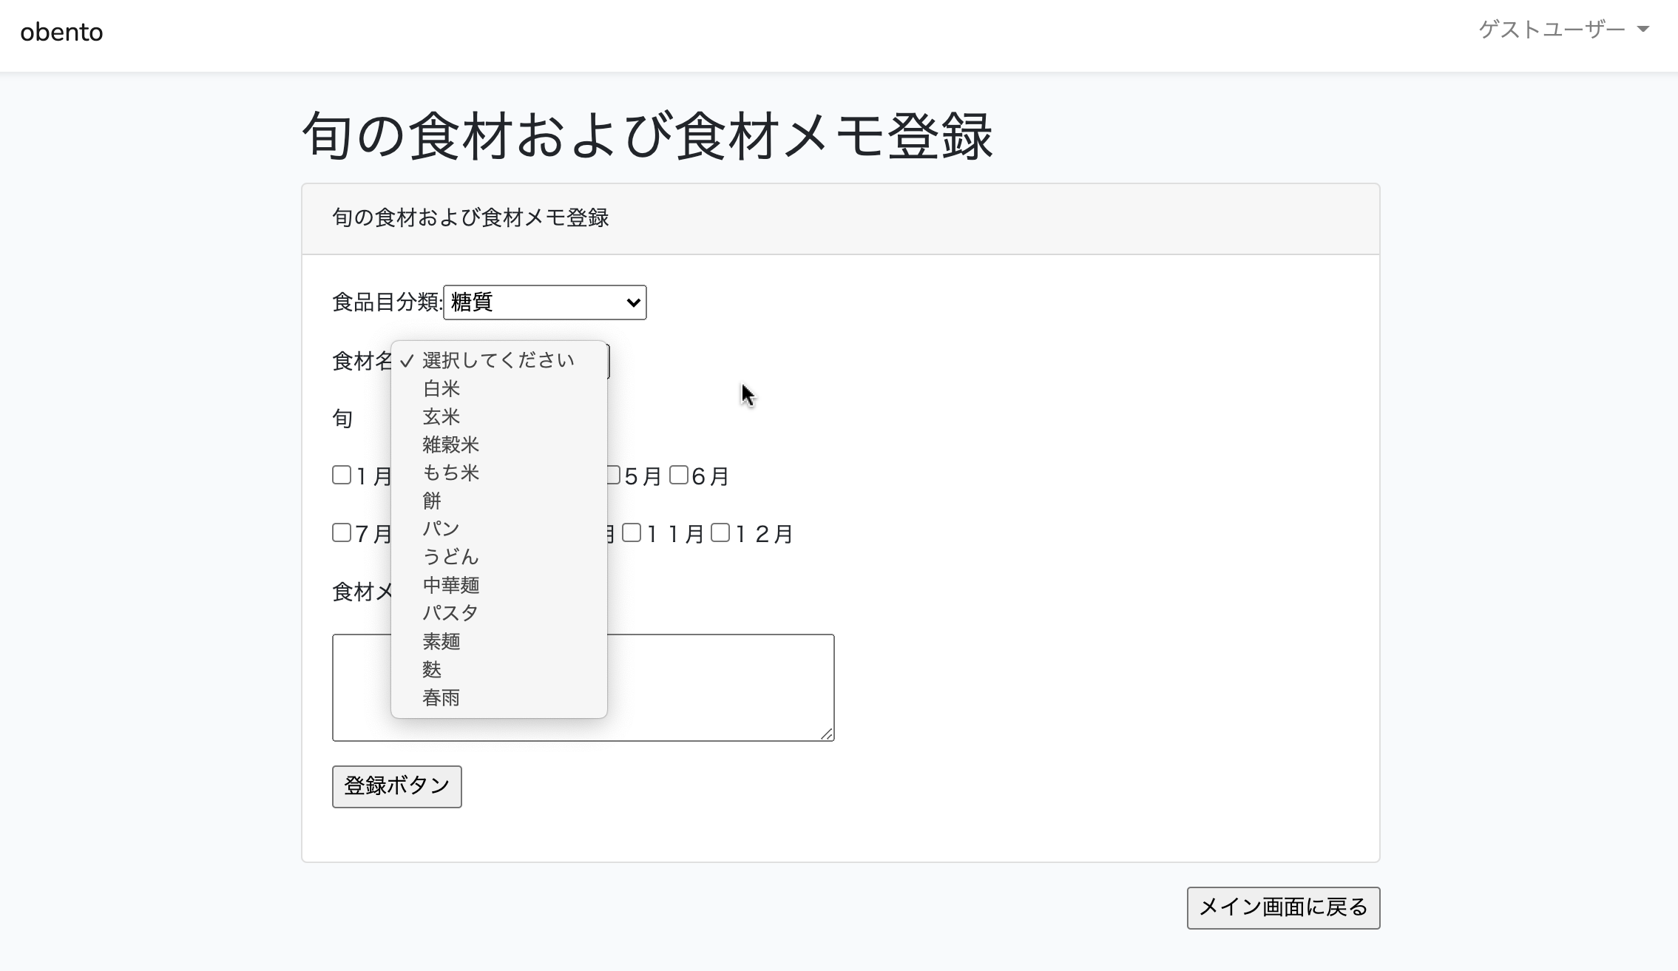The height and width of the screenshot is (971, 1678).
Task: Pick 雑穀米 from the open list
Action: pos(450,444)
